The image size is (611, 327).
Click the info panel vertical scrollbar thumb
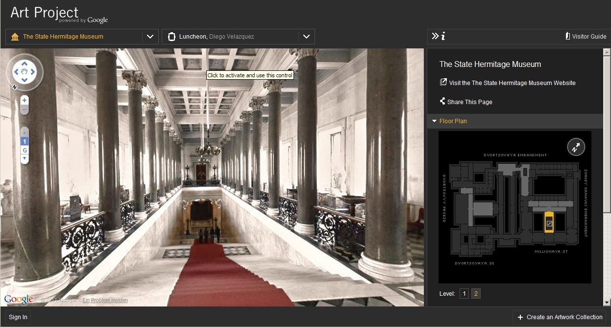coord(607,134)
